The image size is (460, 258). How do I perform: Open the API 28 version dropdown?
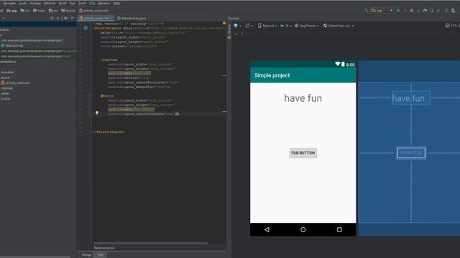[x=286, y=26]
